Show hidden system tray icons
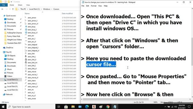 pos(165,107)
